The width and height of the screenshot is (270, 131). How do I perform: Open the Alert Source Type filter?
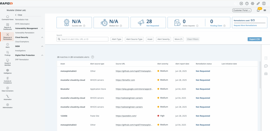(134, 39)
